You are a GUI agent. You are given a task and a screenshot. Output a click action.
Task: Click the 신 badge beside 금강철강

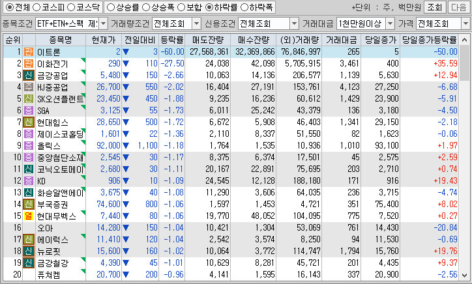pos(29,263)
